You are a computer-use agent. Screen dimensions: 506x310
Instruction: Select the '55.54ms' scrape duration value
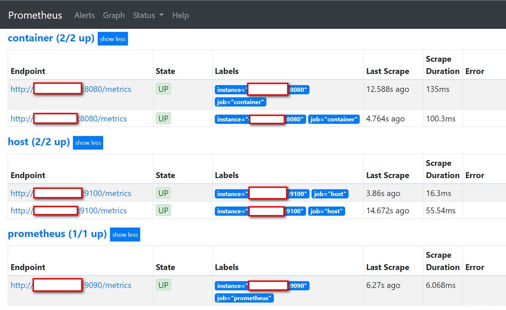click(441, 211)
